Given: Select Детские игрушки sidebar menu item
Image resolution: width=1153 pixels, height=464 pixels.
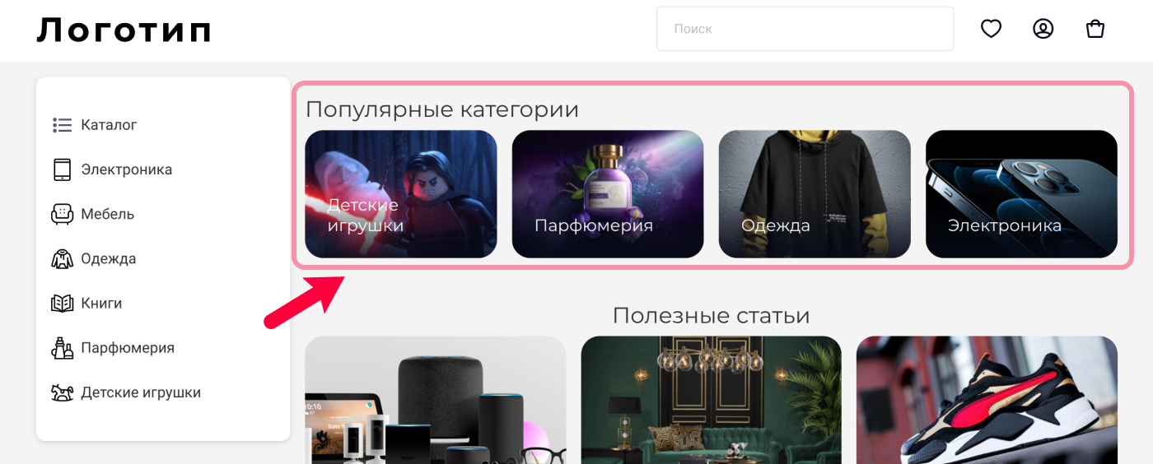Looking at the screenshot, I should point(141,392).
